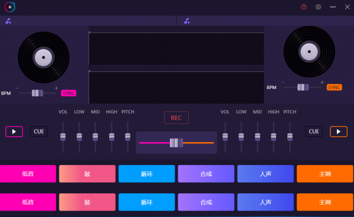Viewport: 354px width, 217px height.
Task: Click left deck PITCH fader
Action: point(127,137)
